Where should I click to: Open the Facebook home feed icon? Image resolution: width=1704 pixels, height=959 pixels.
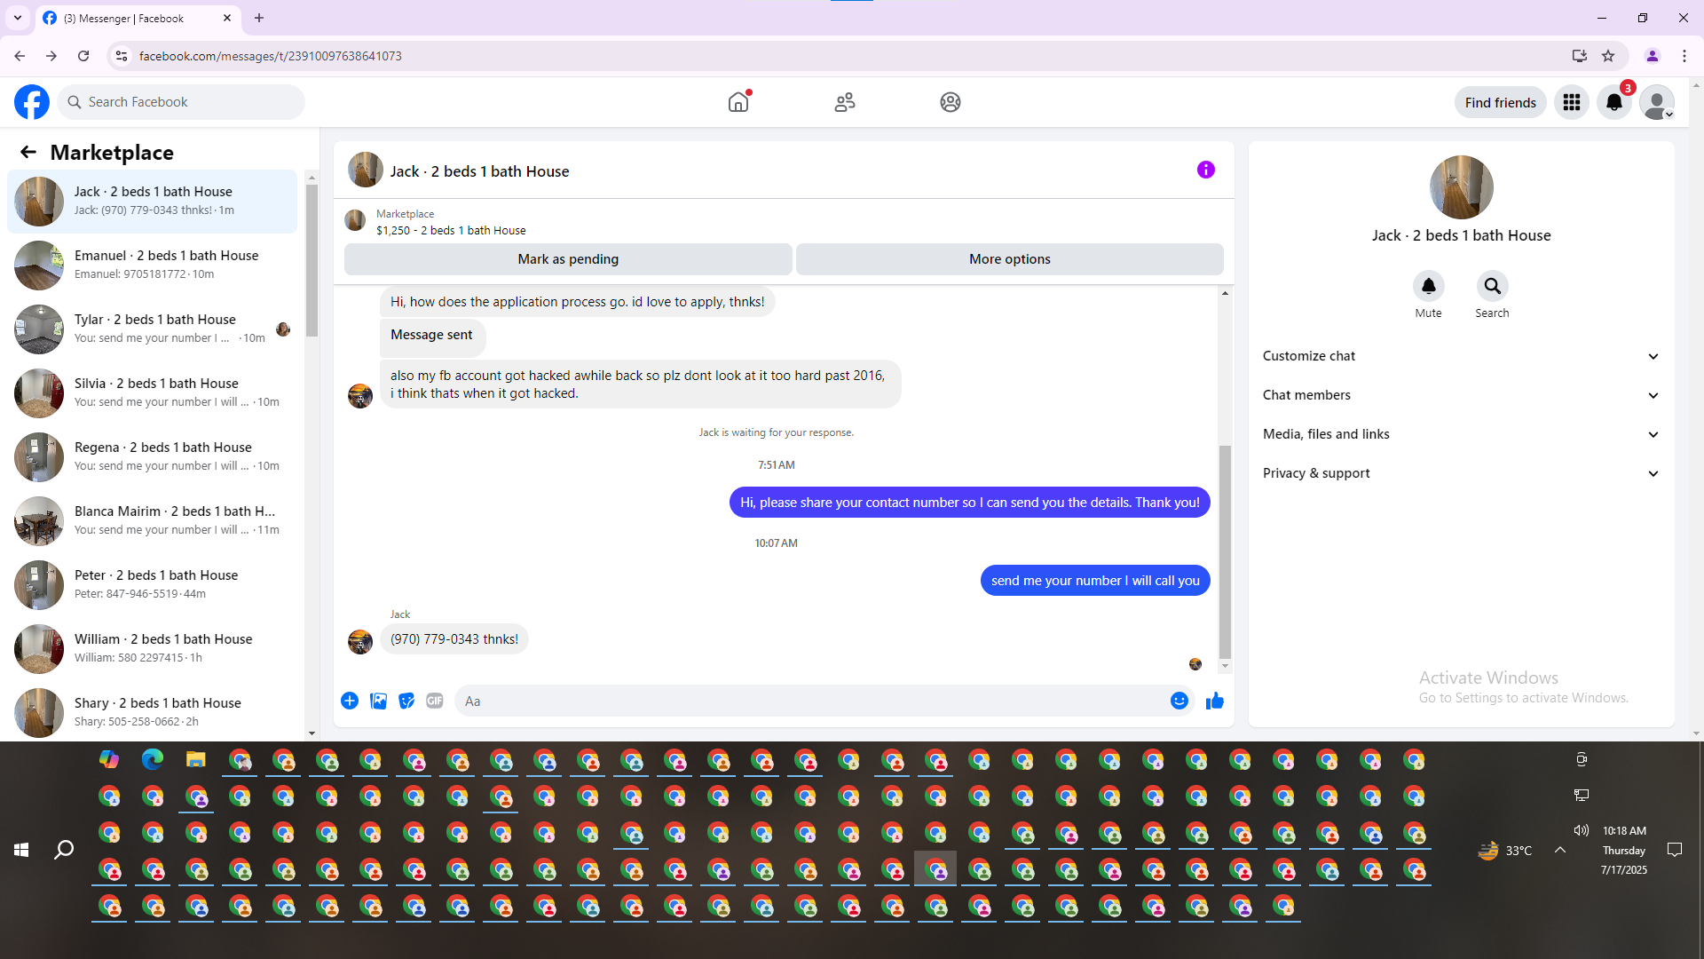click(x=738, y=102)
